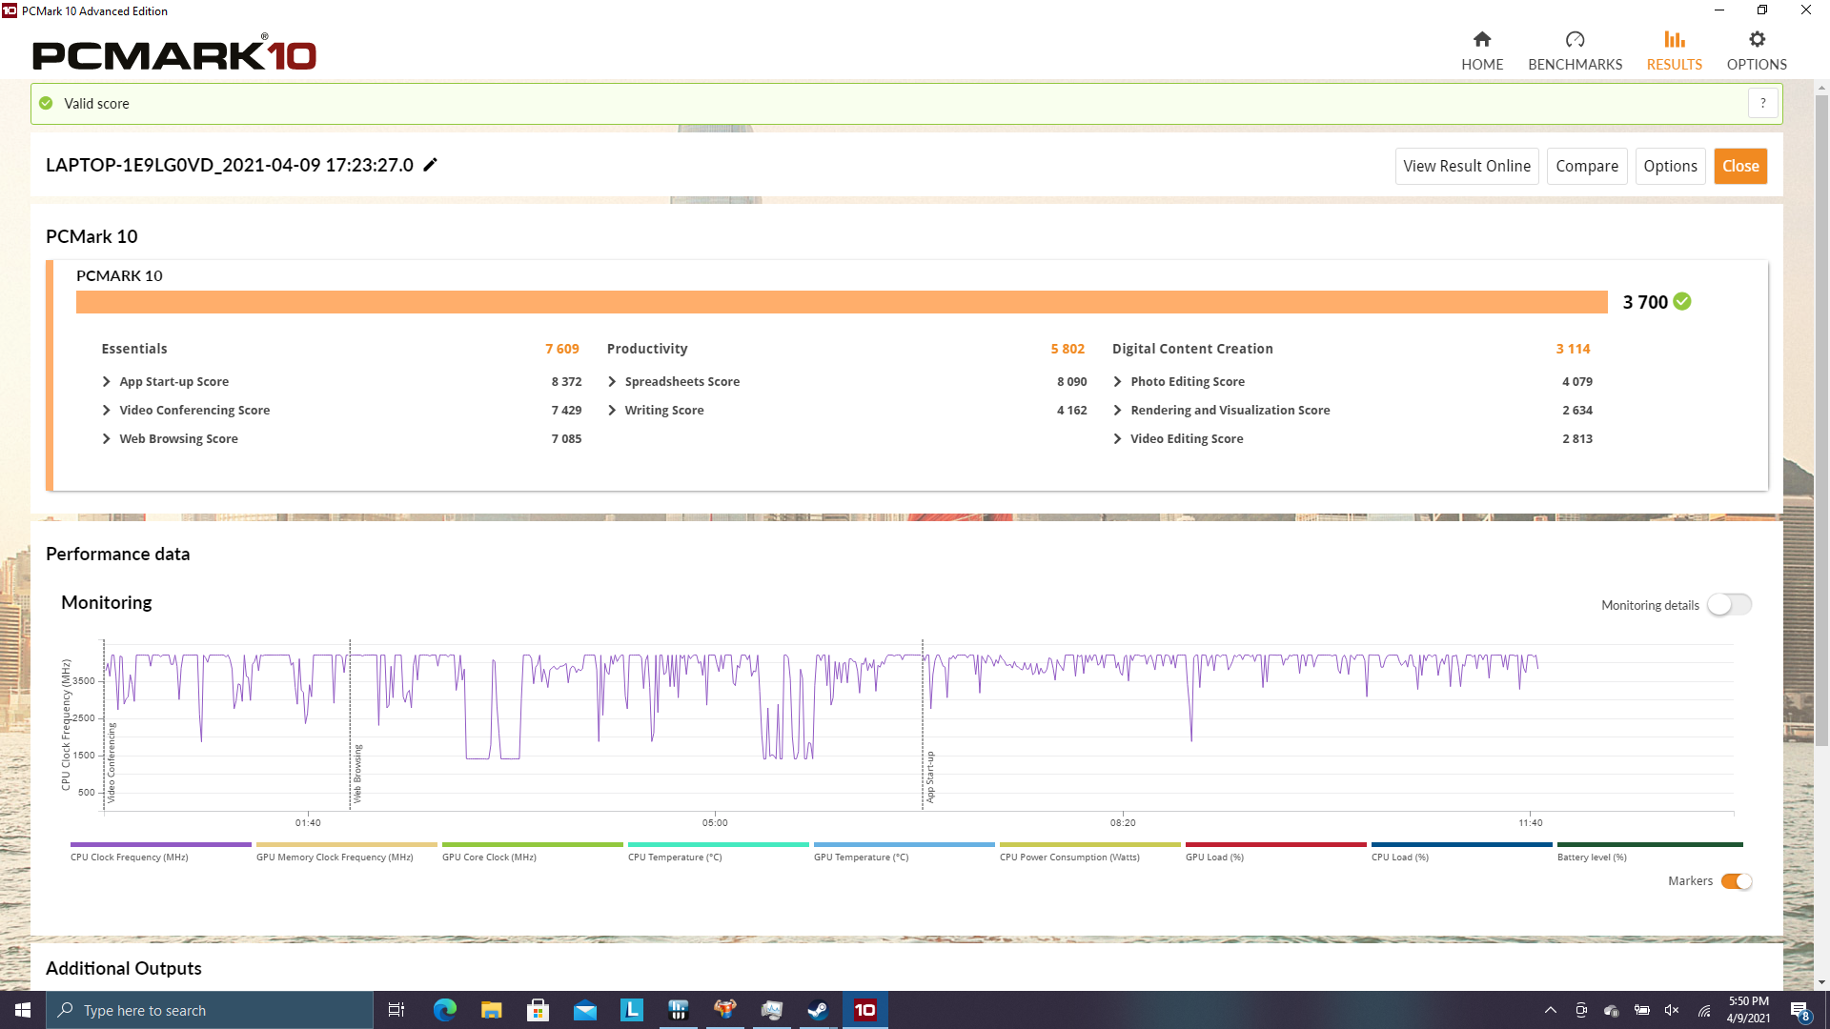Toggle GPU Load legend series
The height and width of the screenshot is (1029, 1830).
click(x=1275, y=851)
